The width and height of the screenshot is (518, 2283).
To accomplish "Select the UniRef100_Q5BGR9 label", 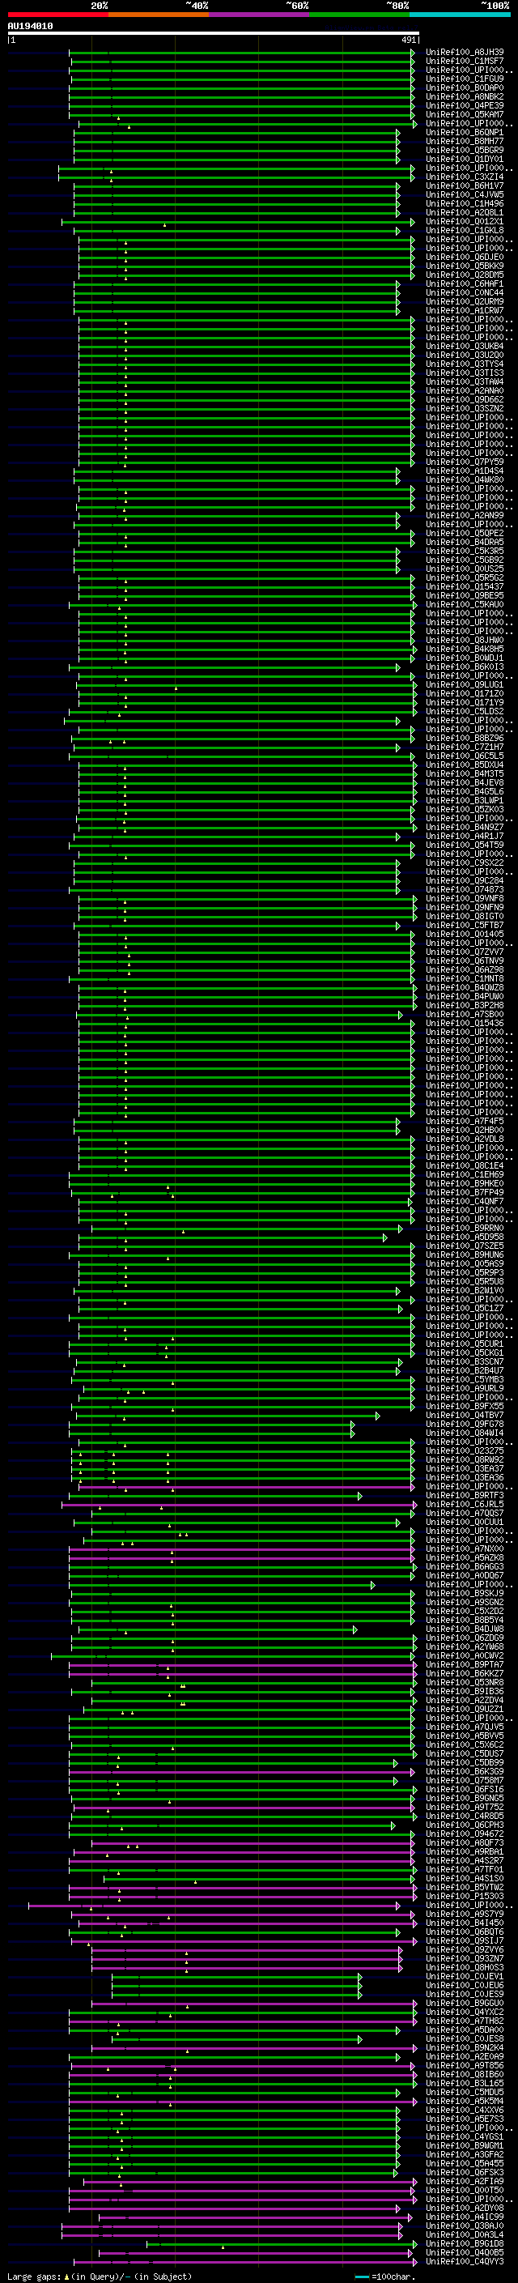I will 465,150.
